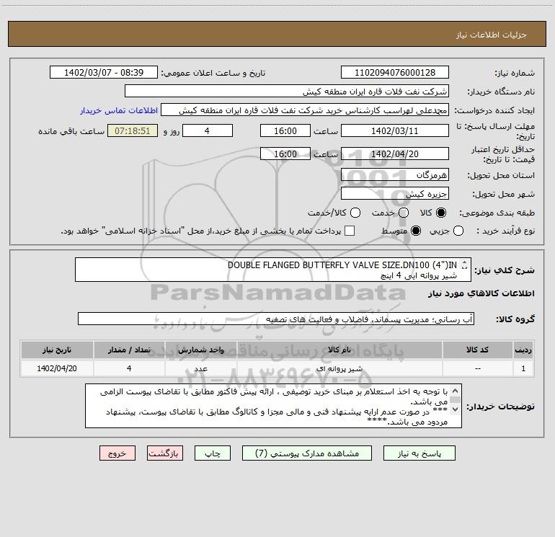Click the ردیف column header
The height and width of the screenshot is (537, 555).
click(523, 350)
